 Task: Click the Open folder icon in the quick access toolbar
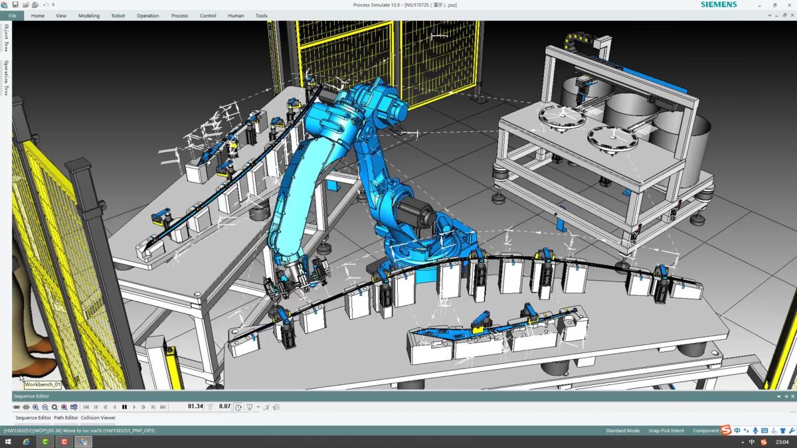tap(25, 5)
